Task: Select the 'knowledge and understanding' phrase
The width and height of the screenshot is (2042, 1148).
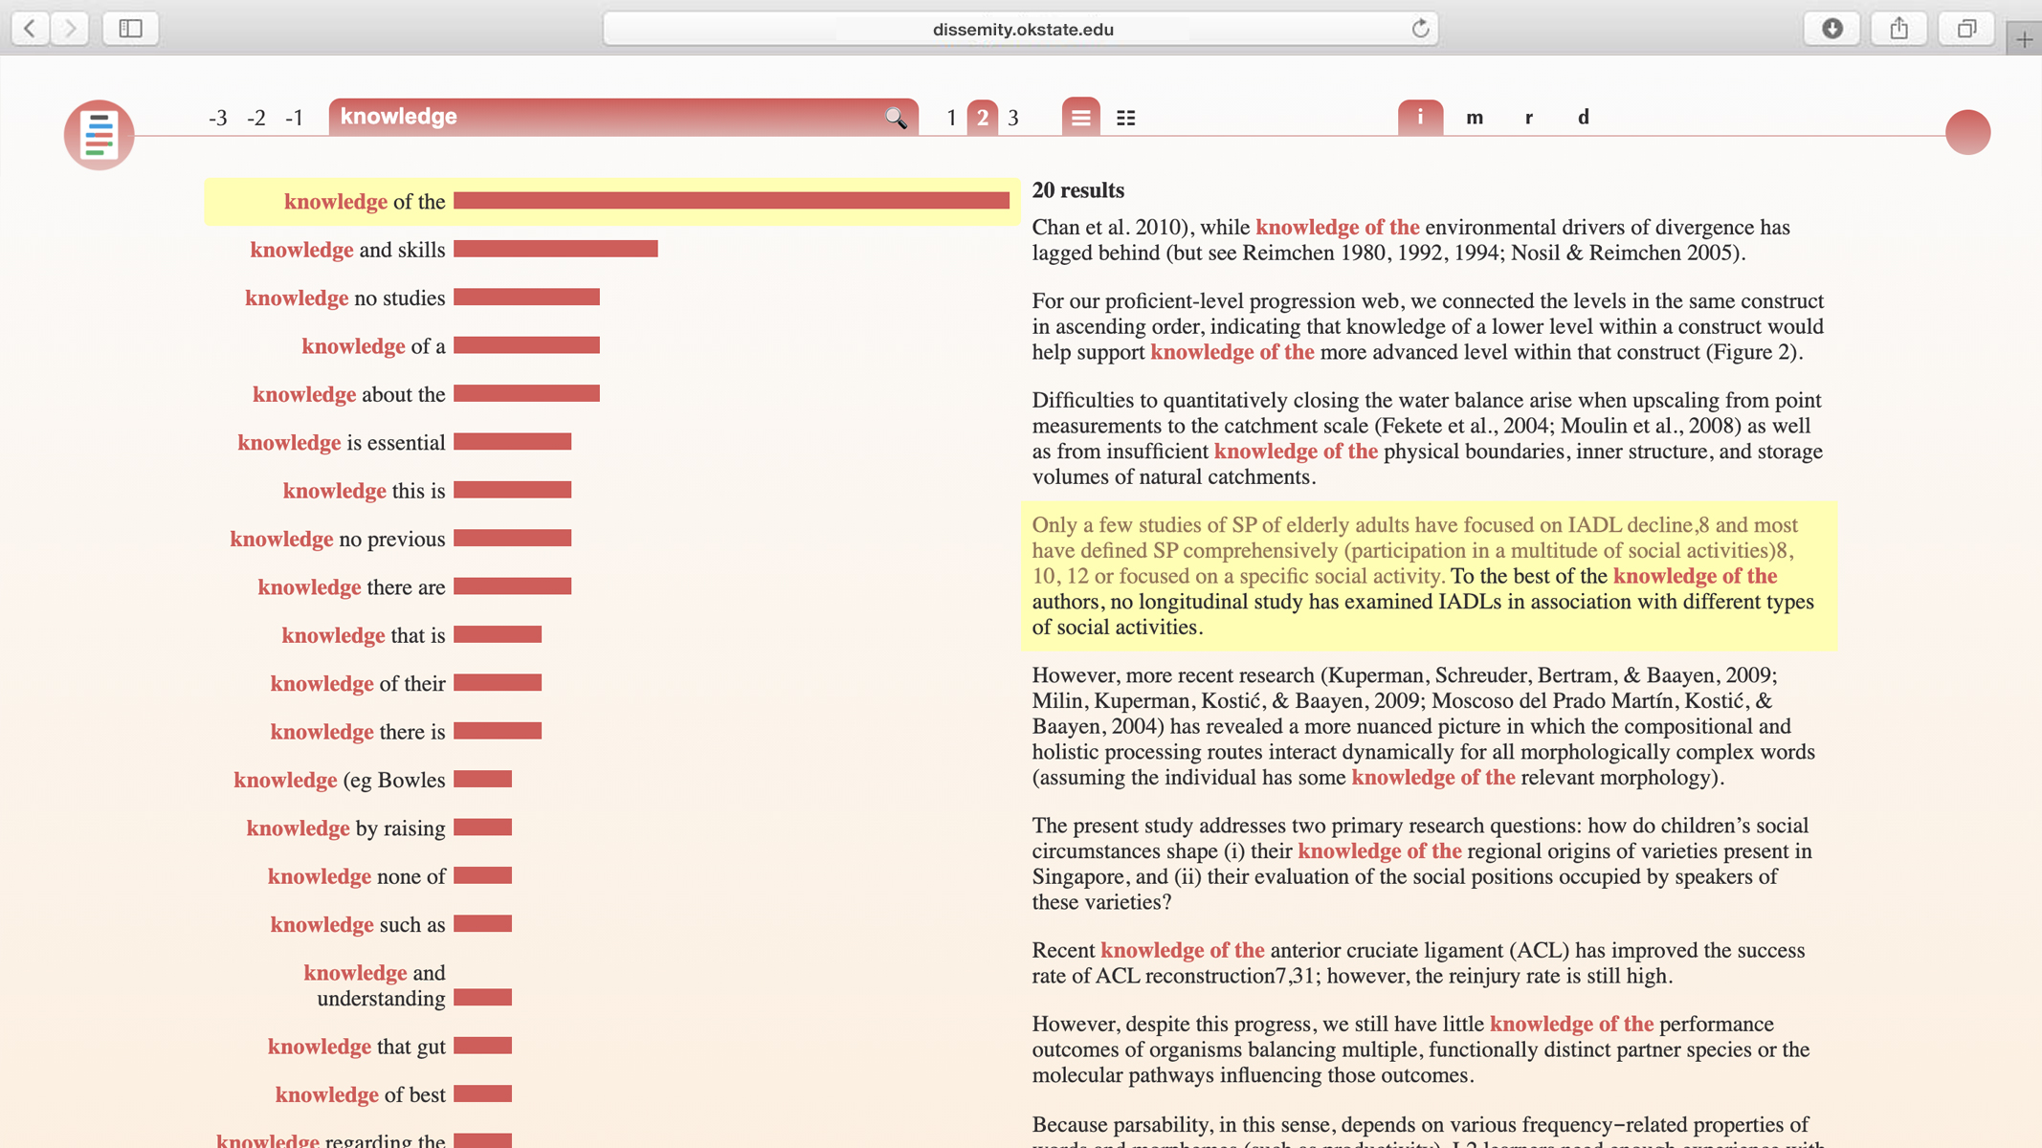Action: click(x=374, y=985)
